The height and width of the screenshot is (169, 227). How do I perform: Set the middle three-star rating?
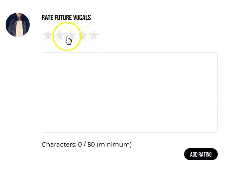[71, 35]
